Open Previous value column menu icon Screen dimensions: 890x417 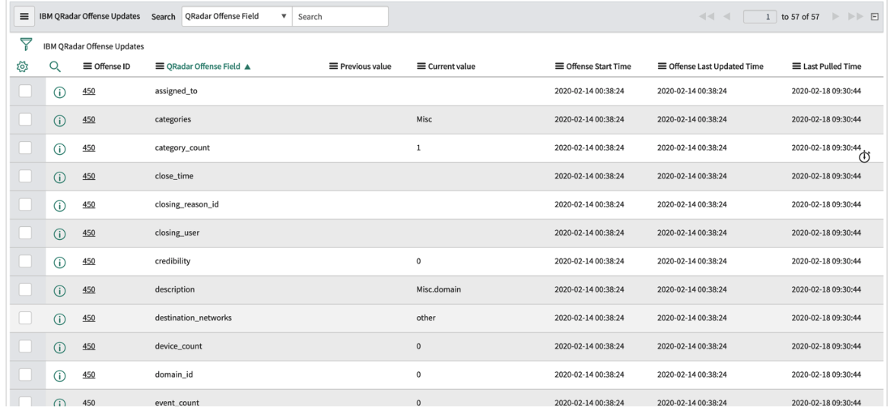pos(334,66)
